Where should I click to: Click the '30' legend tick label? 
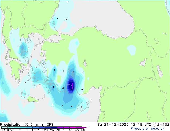(x=58, y=130)
